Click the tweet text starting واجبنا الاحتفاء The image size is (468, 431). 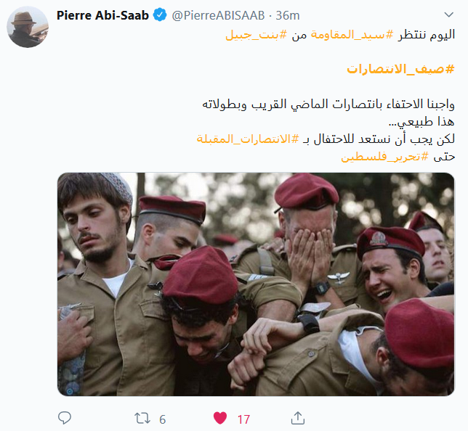tap(328, 104)
